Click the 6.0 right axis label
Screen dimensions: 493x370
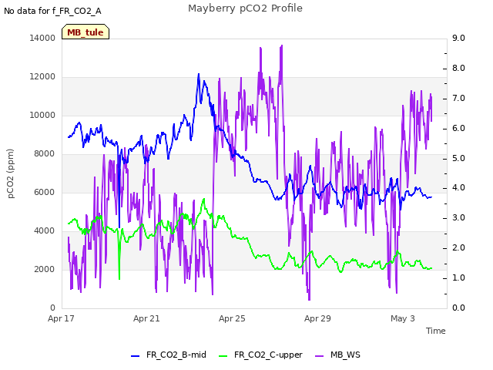coord(458,129)
